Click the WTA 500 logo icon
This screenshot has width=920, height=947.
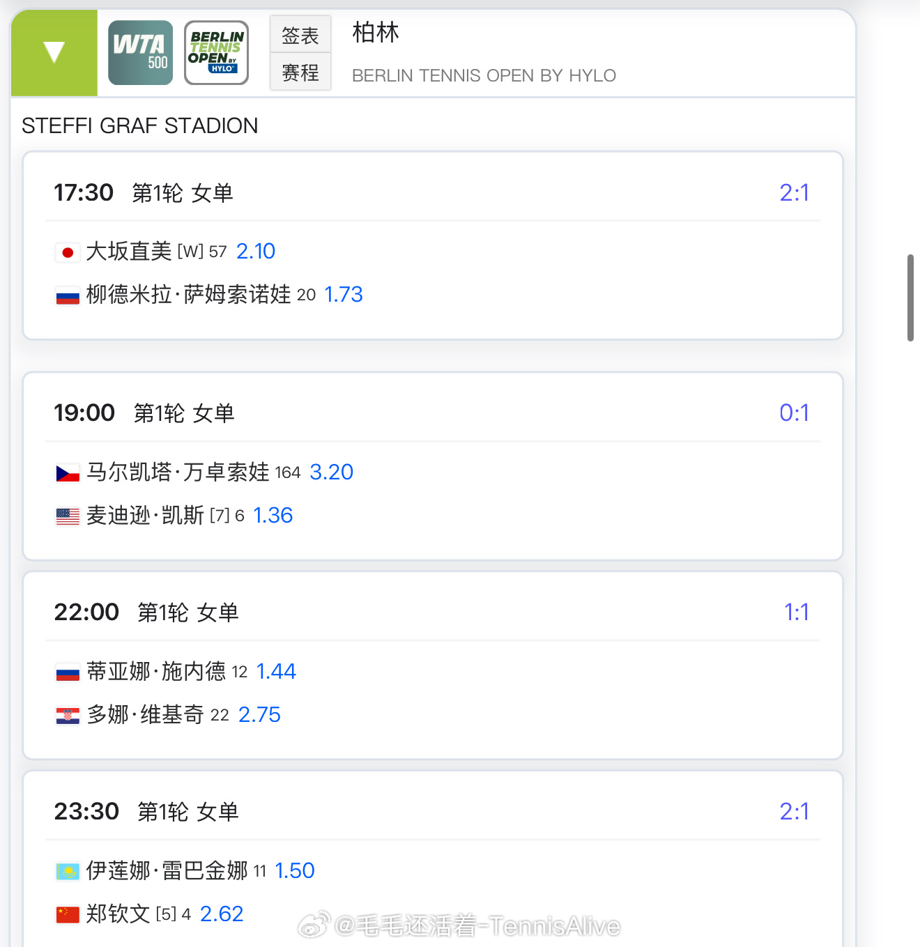pos(140,53)
